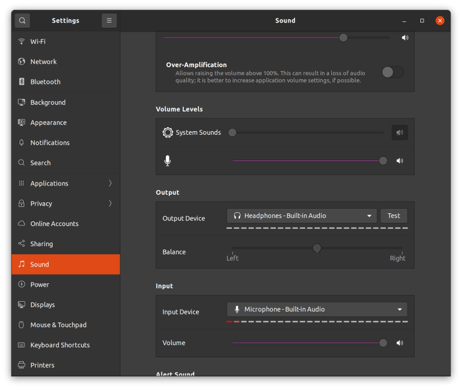Open the Network settings panel
The image size is (462, 389).
click(66, 61)
